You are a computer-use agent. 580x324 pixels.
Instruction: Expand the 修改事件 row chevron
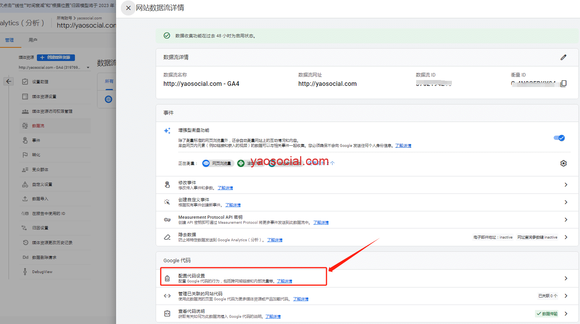coord(566,185)
